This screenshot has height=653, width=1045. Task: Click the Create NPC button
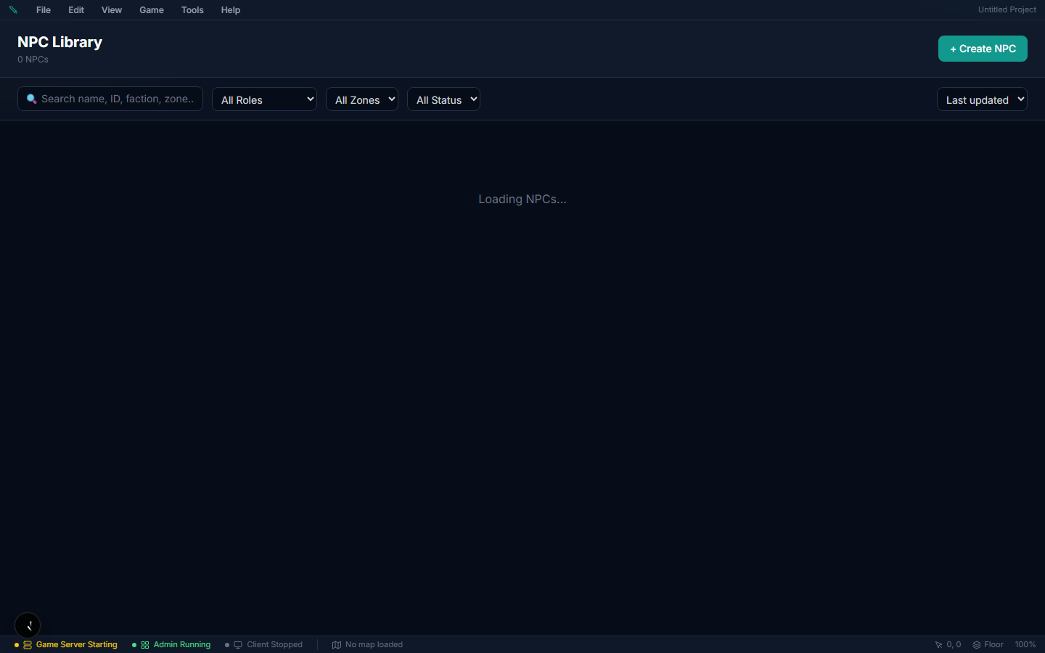(x=983, y=49)
